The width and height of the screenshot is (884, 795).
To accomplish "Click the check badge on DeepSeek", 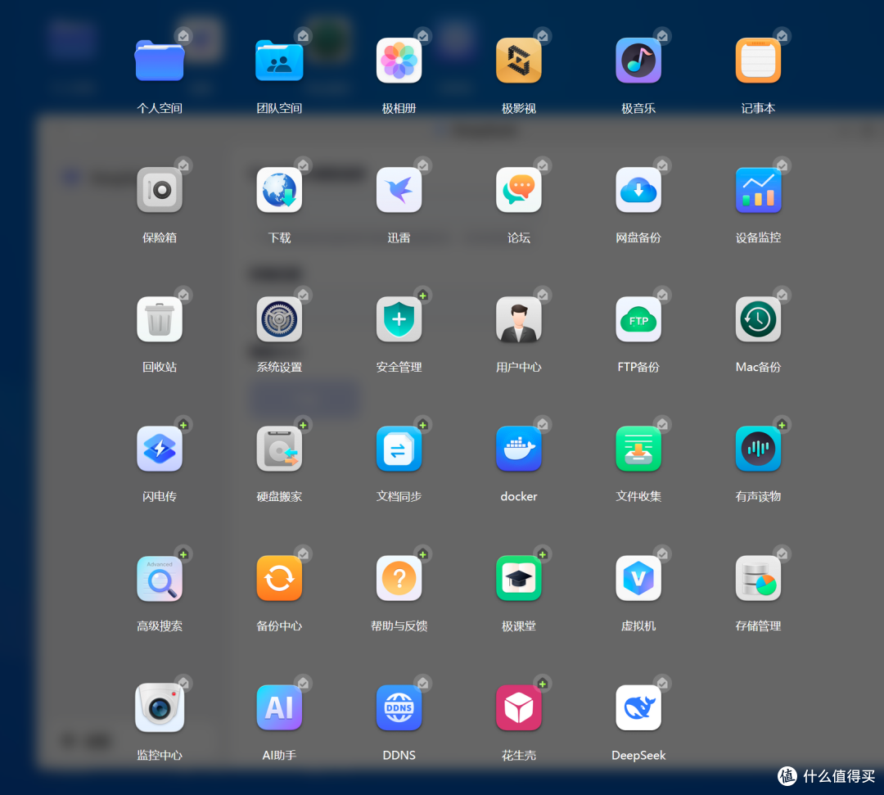I will point(662,684).
